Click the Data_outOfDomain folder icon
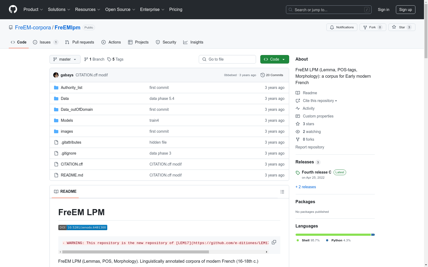 [56, 109]
